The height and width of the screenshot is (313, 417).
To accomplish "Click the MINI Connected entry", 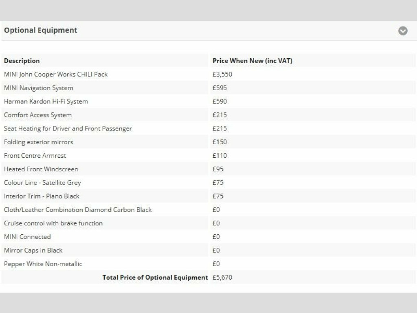I will [27, 236].
